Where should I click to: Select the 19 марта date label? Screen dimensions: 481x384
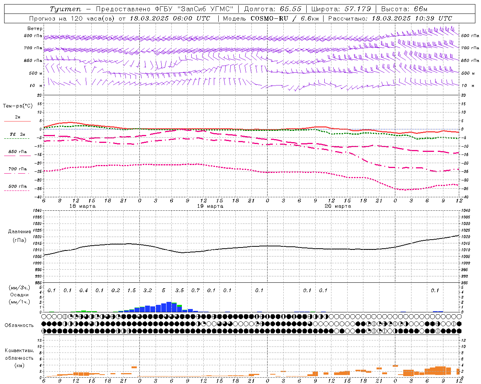(x=210, y=206)
